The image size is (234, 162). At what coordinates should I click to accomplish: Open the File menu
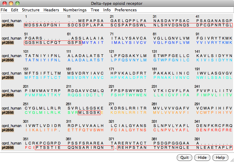4,10
